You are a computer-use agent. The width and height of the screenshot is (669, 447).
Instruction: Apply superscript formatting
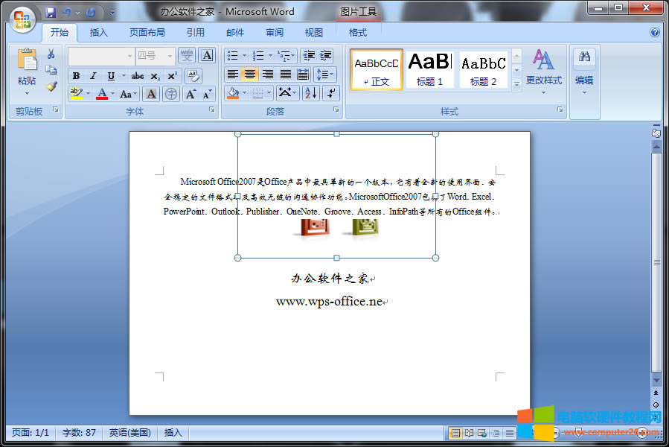172,76
